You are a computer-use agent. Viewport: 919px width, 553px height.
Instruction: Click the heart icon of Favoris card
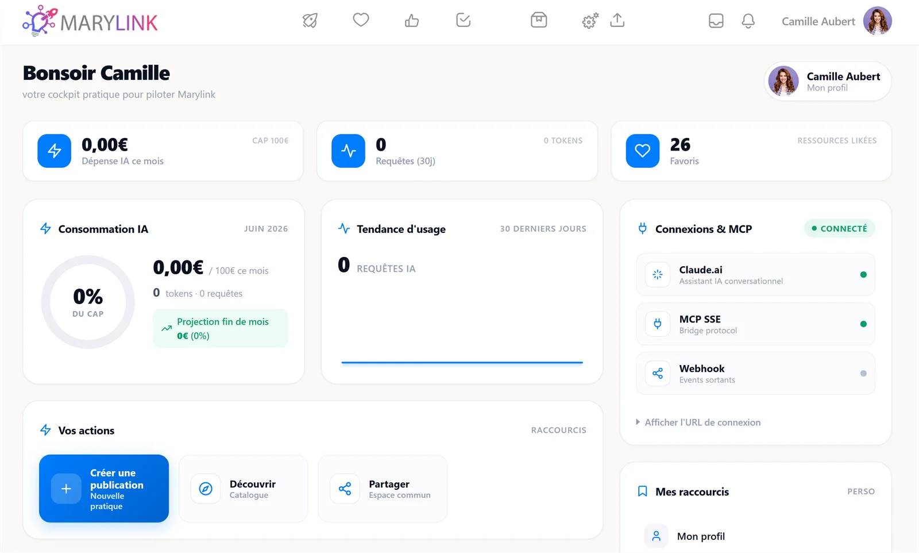(643, 151)
